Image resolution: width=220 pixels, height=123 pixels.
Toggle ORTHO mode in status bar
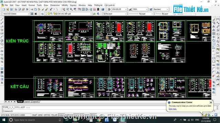click(x=47, y=115)
